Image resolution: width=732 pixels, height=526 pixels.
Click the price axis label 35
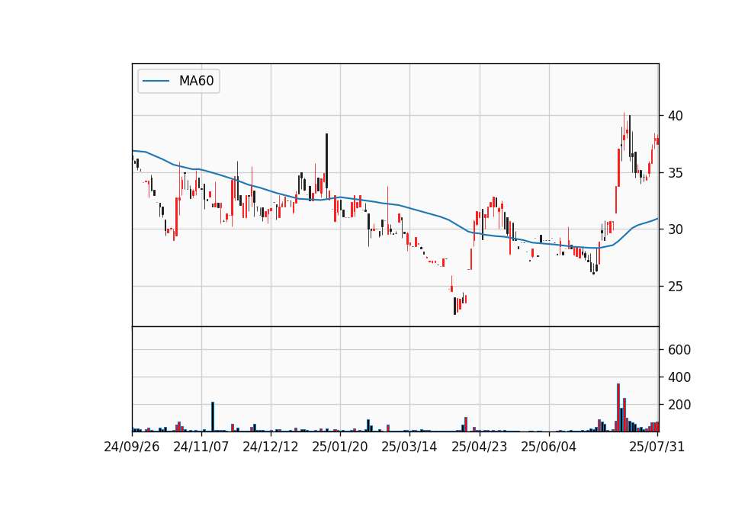676,173
